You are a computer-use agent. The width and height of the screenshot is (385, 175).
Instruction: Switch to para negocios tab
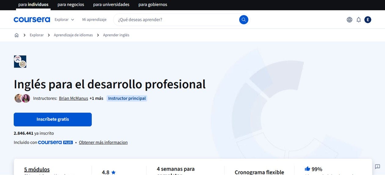pyautogui.click(x=71, y=5)
